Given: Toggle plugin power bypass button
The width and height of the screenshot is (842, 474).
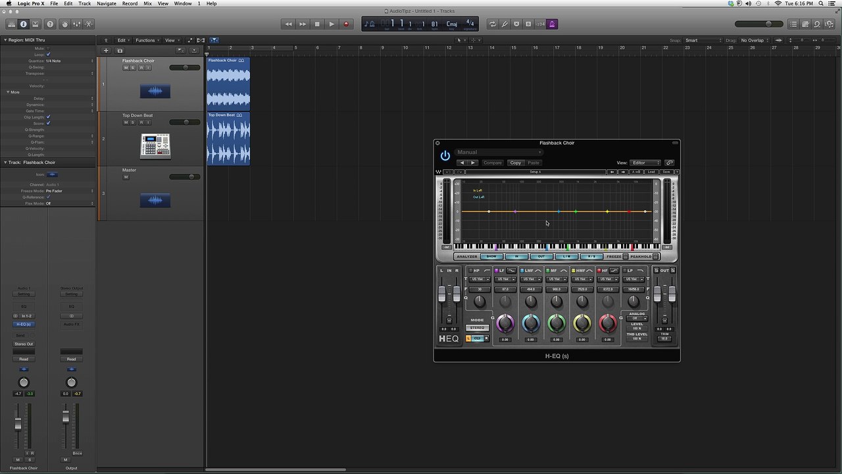Looking at the screenshot, I should pyautogui.click(x=445, y=156).
